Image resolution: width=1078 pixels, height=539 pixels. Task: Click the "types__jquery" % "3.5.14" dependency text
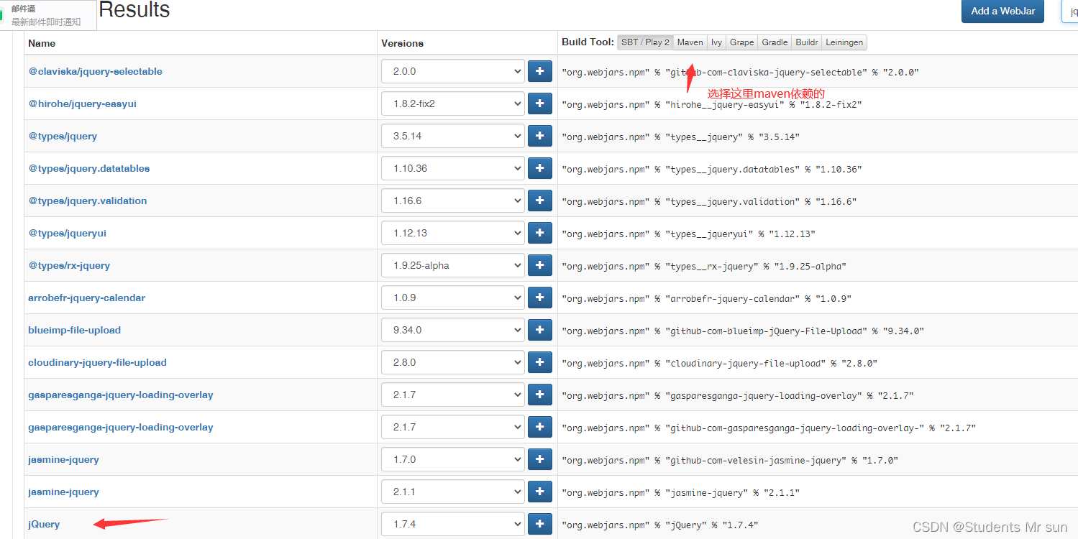point(680,137)
